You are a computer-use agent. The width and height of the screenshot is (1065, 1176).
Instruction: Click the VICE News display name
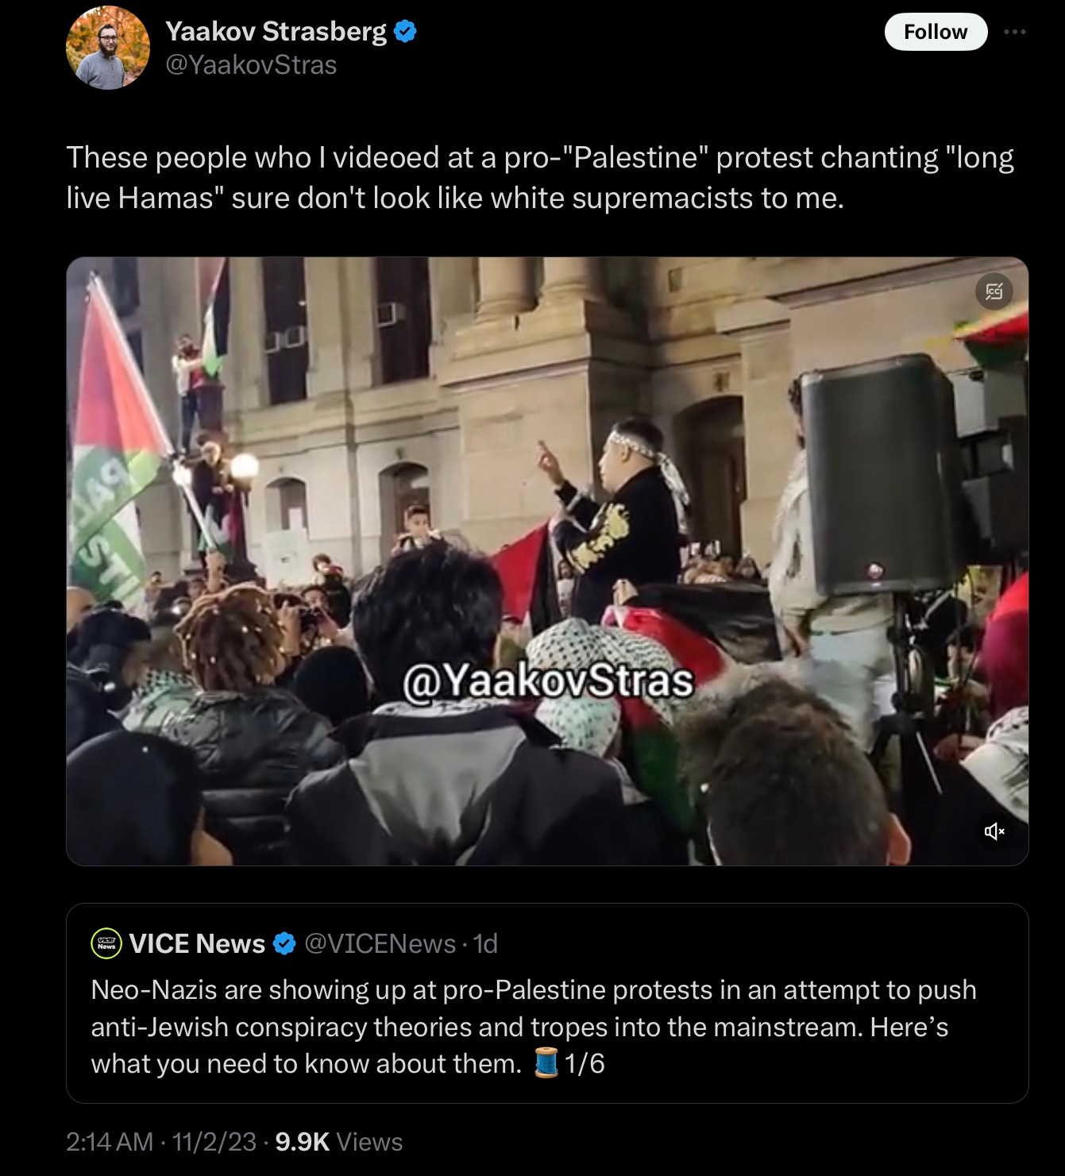click(197, 943)
